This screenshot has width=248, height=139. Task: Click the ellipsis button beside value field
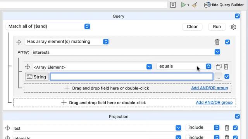point(218,77)
